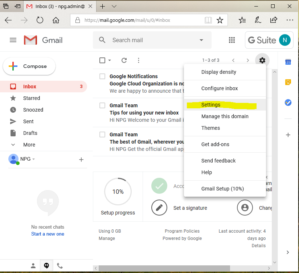Reload the page in the browser

(40, 20)
